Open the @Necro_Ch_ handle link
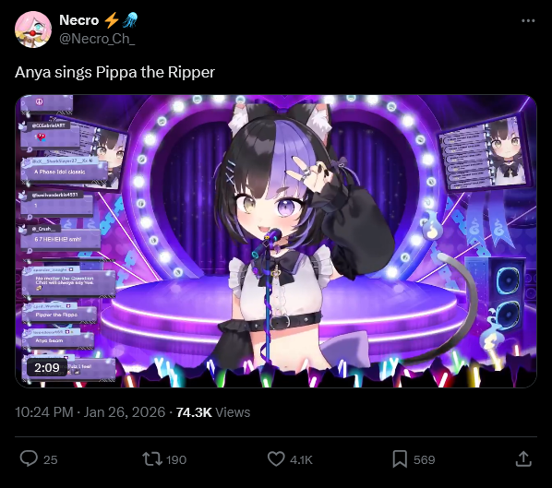This screenshot has width=552, height=488. tap(97, 39)
